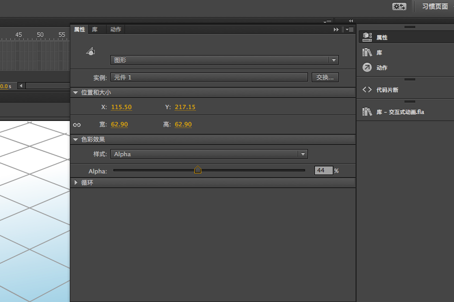
Task: Open the timeline panel options menu icon
Action: (327, 21)
